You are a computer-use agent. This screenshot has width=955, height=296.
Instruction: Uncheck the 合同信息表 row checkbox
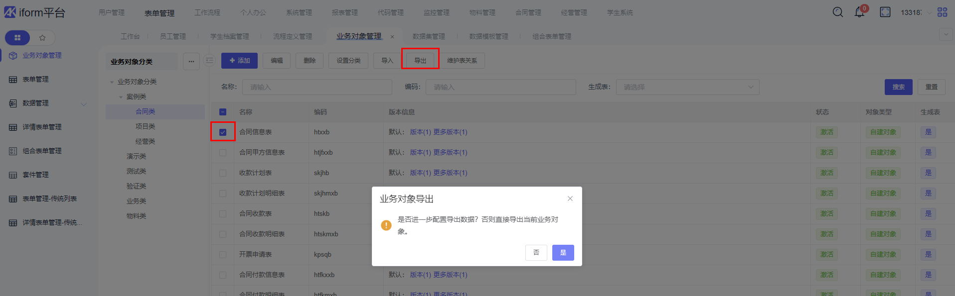pyautogui.click(x=223, y=132)
